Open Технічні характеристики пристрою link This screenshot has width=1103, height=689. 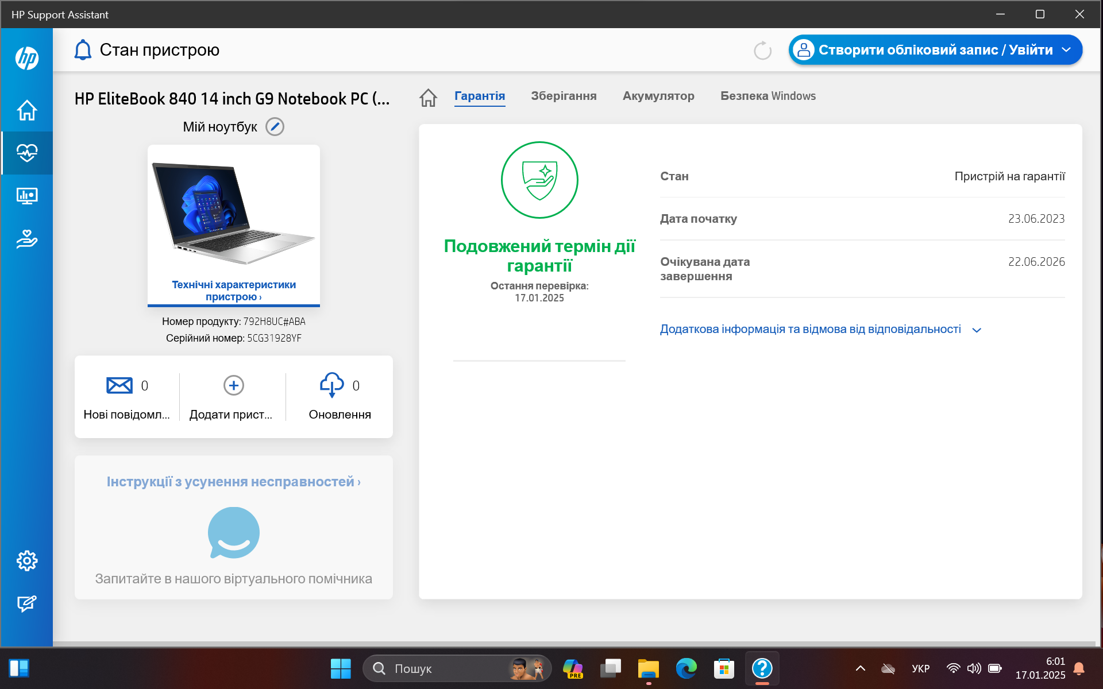point(234,291)
